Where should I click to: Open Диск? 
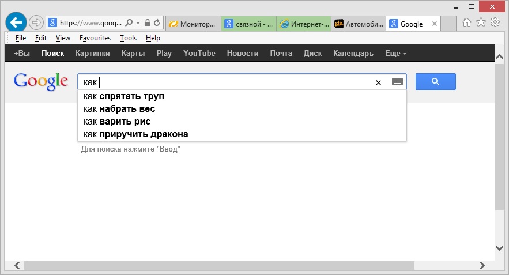(312, 53)
